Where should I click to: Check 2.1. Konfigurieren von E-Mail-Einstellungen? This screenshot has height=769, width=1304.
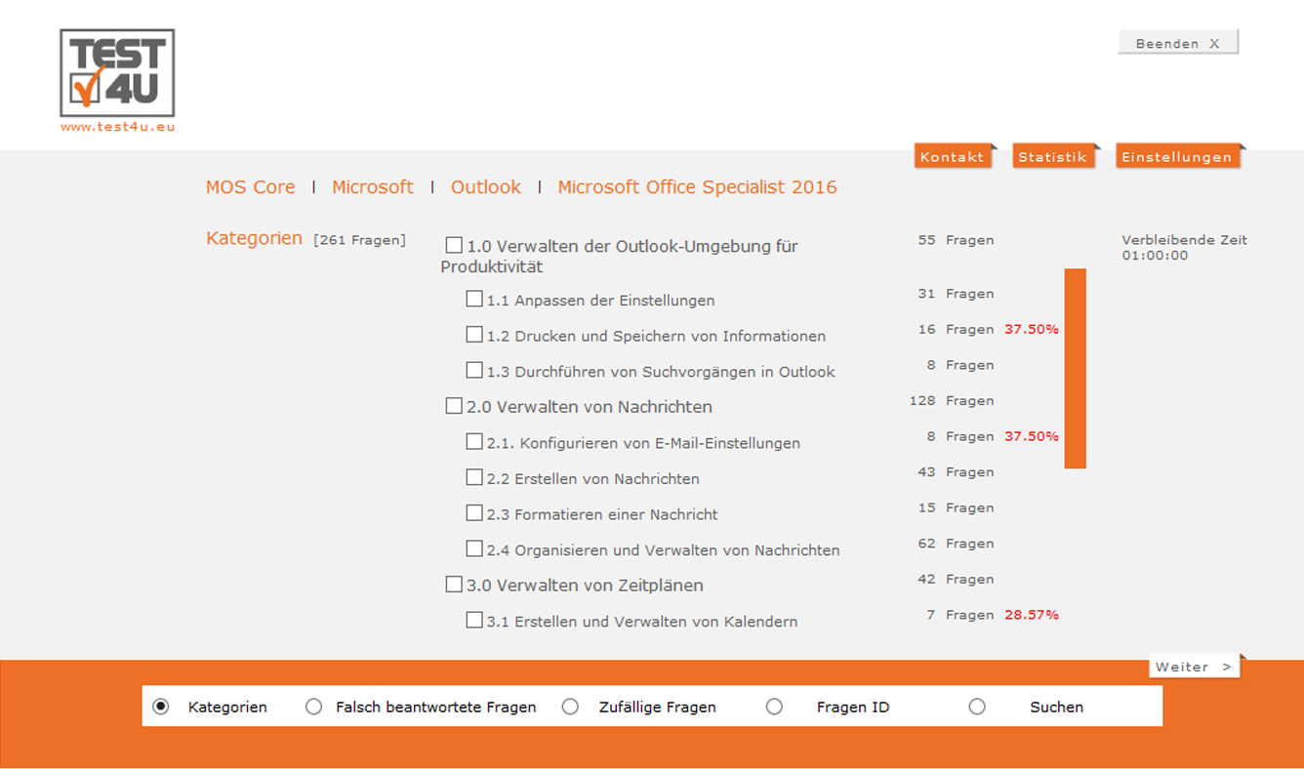(x=474, y=441)
